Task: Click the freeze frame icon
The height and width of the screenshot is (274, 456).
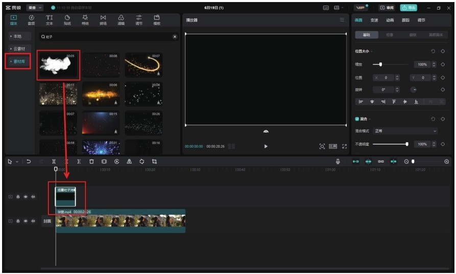Action: point(104,162)
